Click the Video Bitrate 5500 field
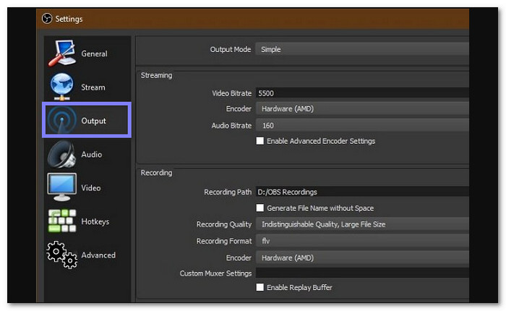Image resolution: width=506 pixels, height=311 pixels. (x=362, y=93)
